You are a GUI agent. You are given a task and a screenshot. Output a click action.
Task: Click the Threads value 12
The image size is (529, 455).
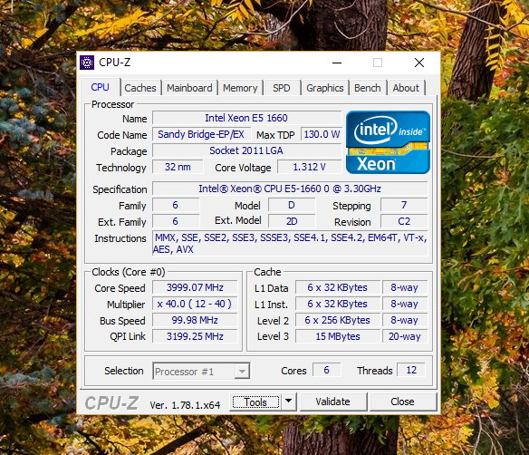click(x=411, y=370)
